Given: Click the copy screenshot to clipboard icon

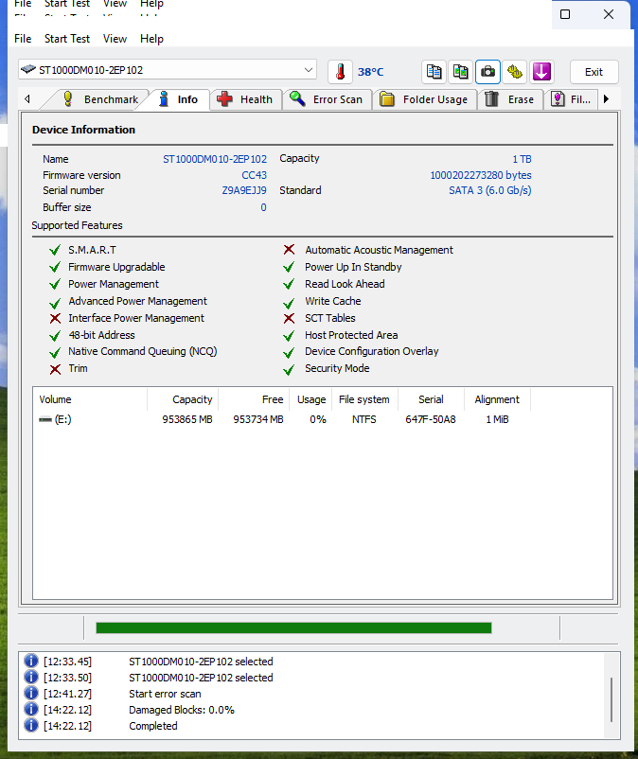Looking at the screenshot, I should (461, 72).
